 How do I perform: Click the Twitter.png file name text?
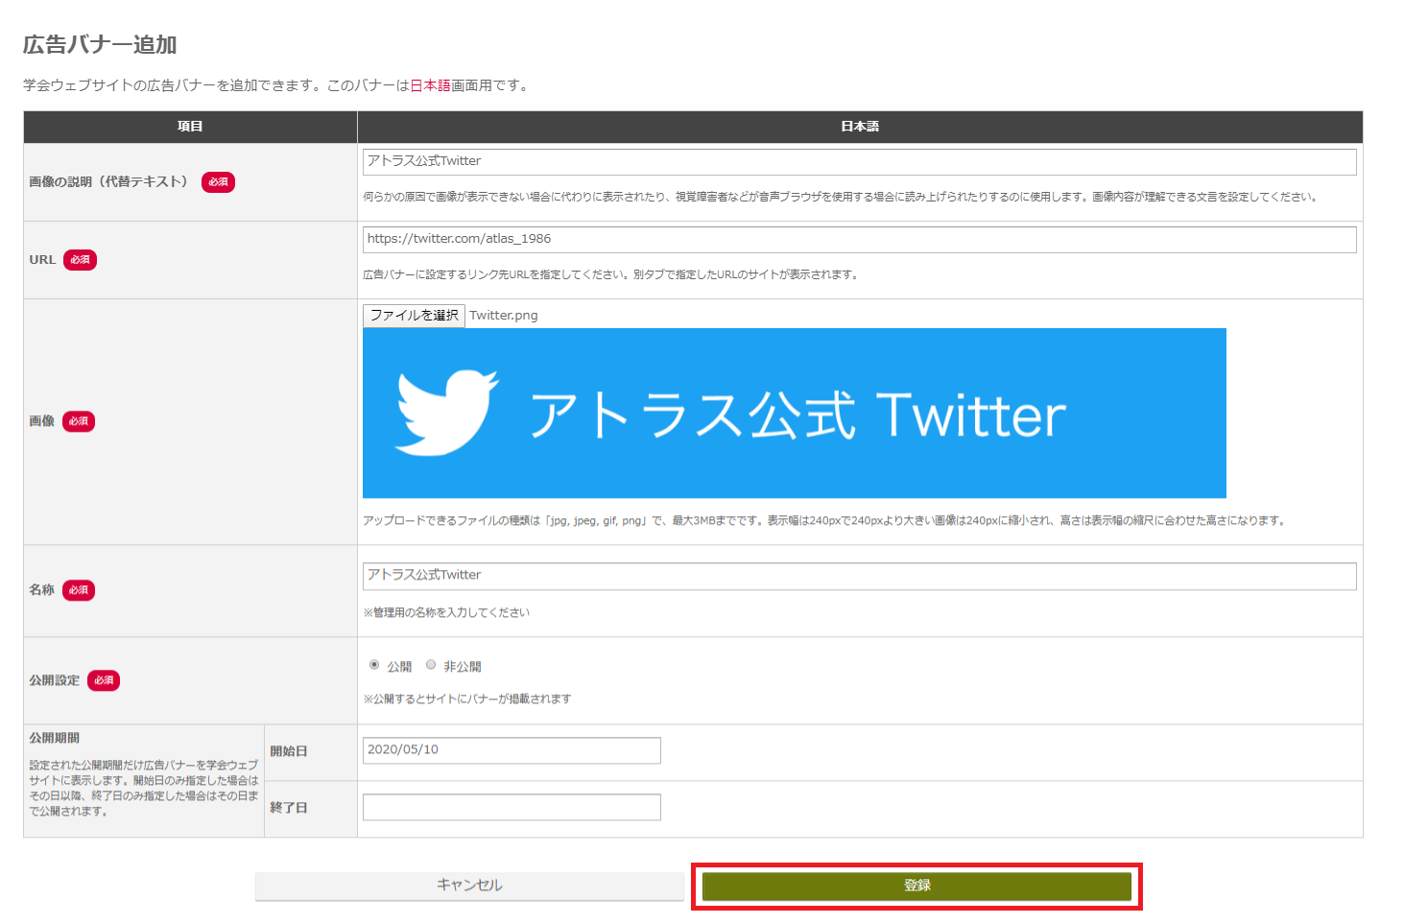[504, 316]
